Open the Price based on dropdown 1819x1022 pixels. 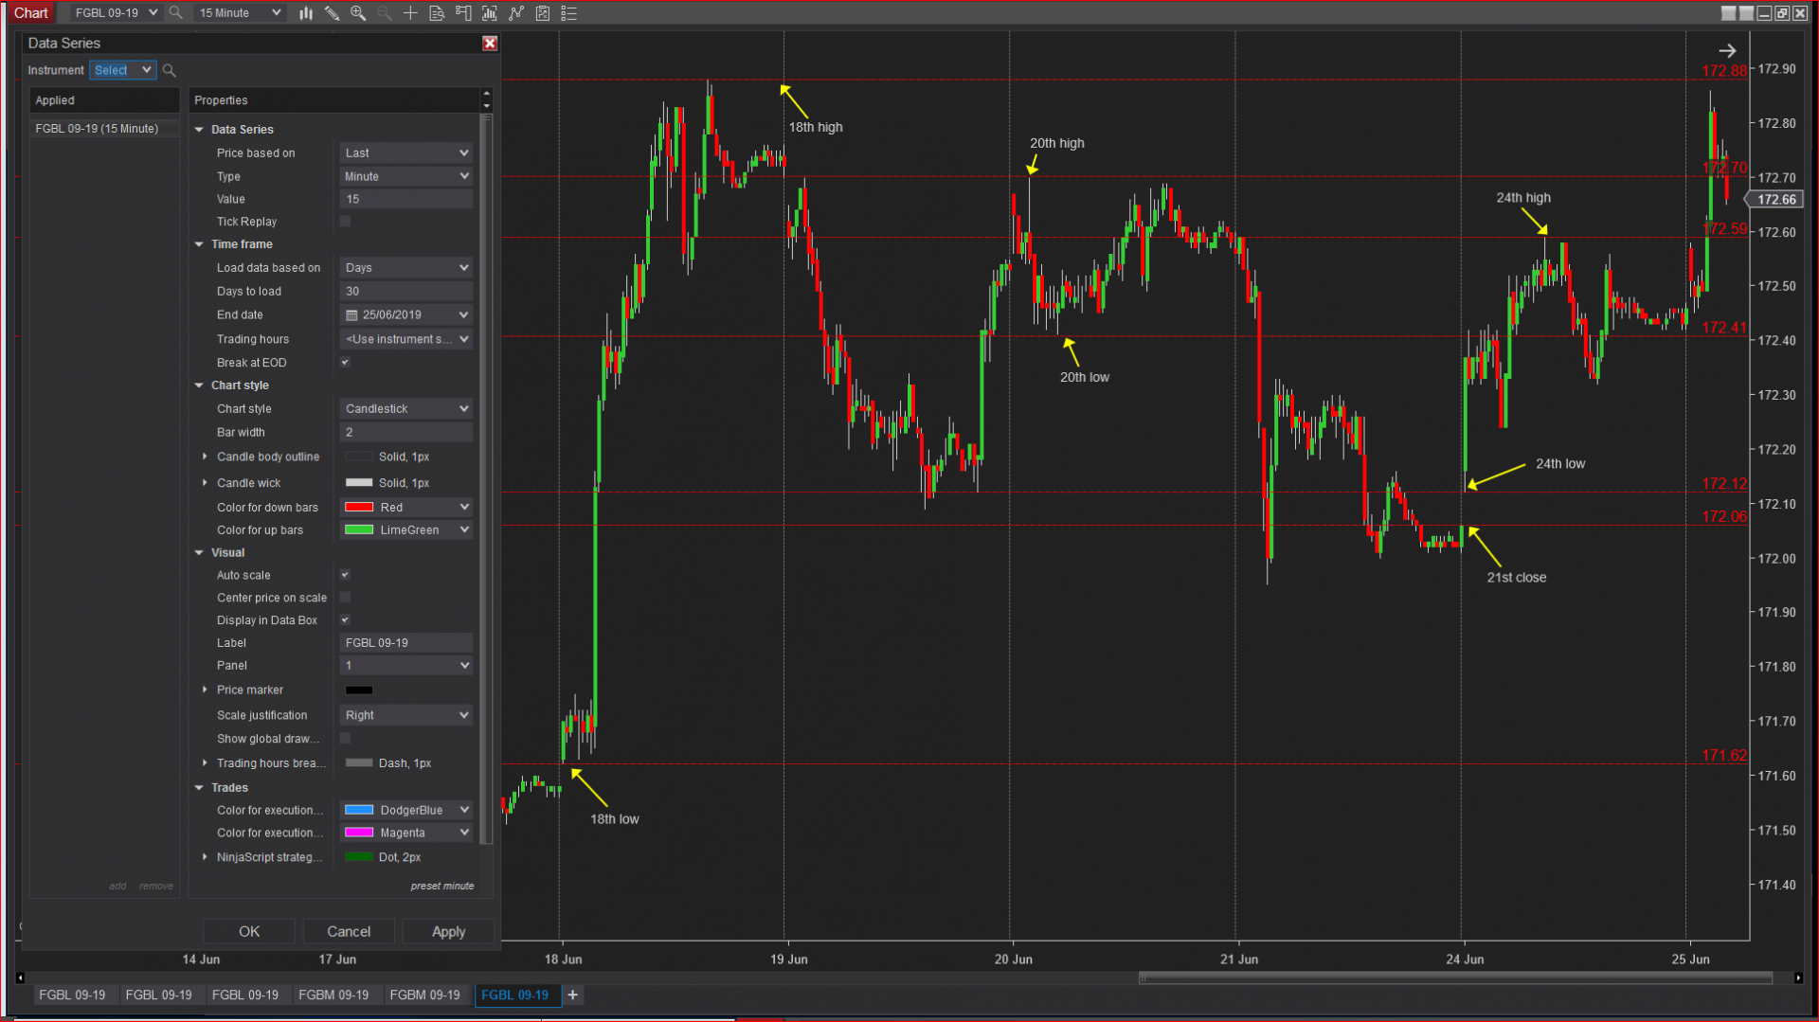405,152
